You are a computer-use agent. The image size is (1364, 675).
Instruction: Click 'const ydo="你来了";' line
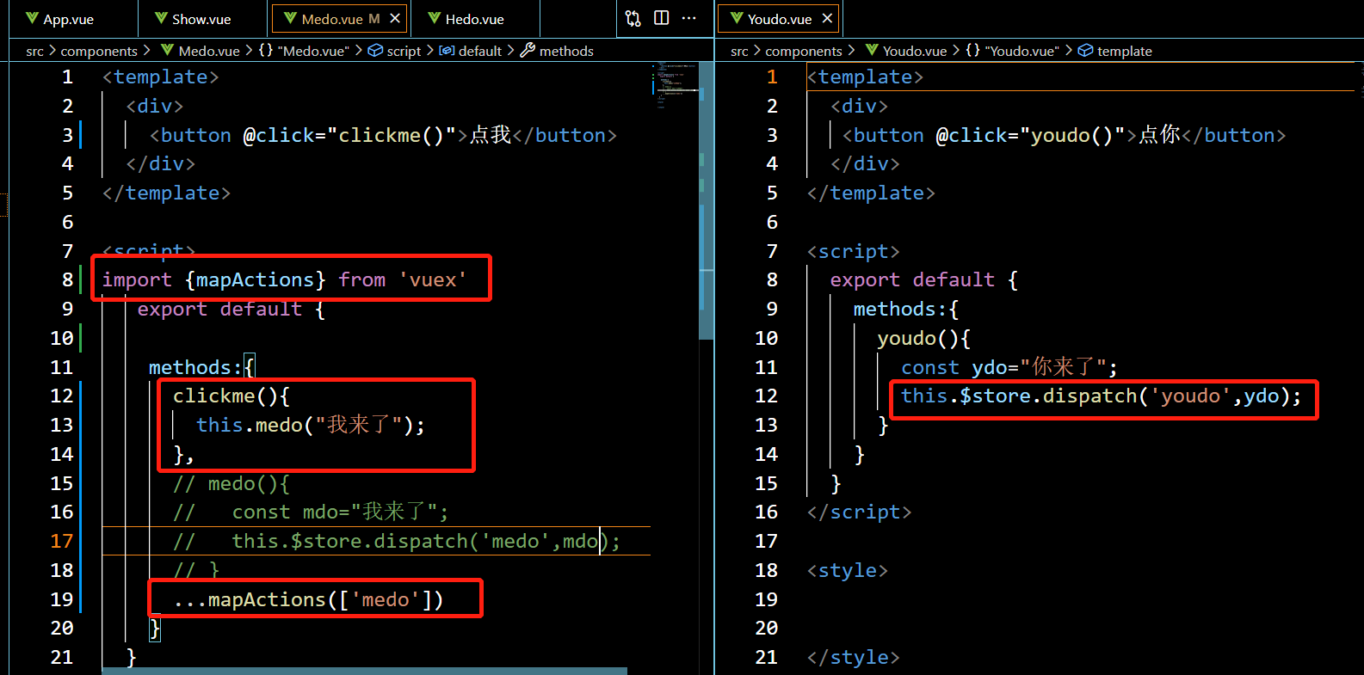(1009, 367)
